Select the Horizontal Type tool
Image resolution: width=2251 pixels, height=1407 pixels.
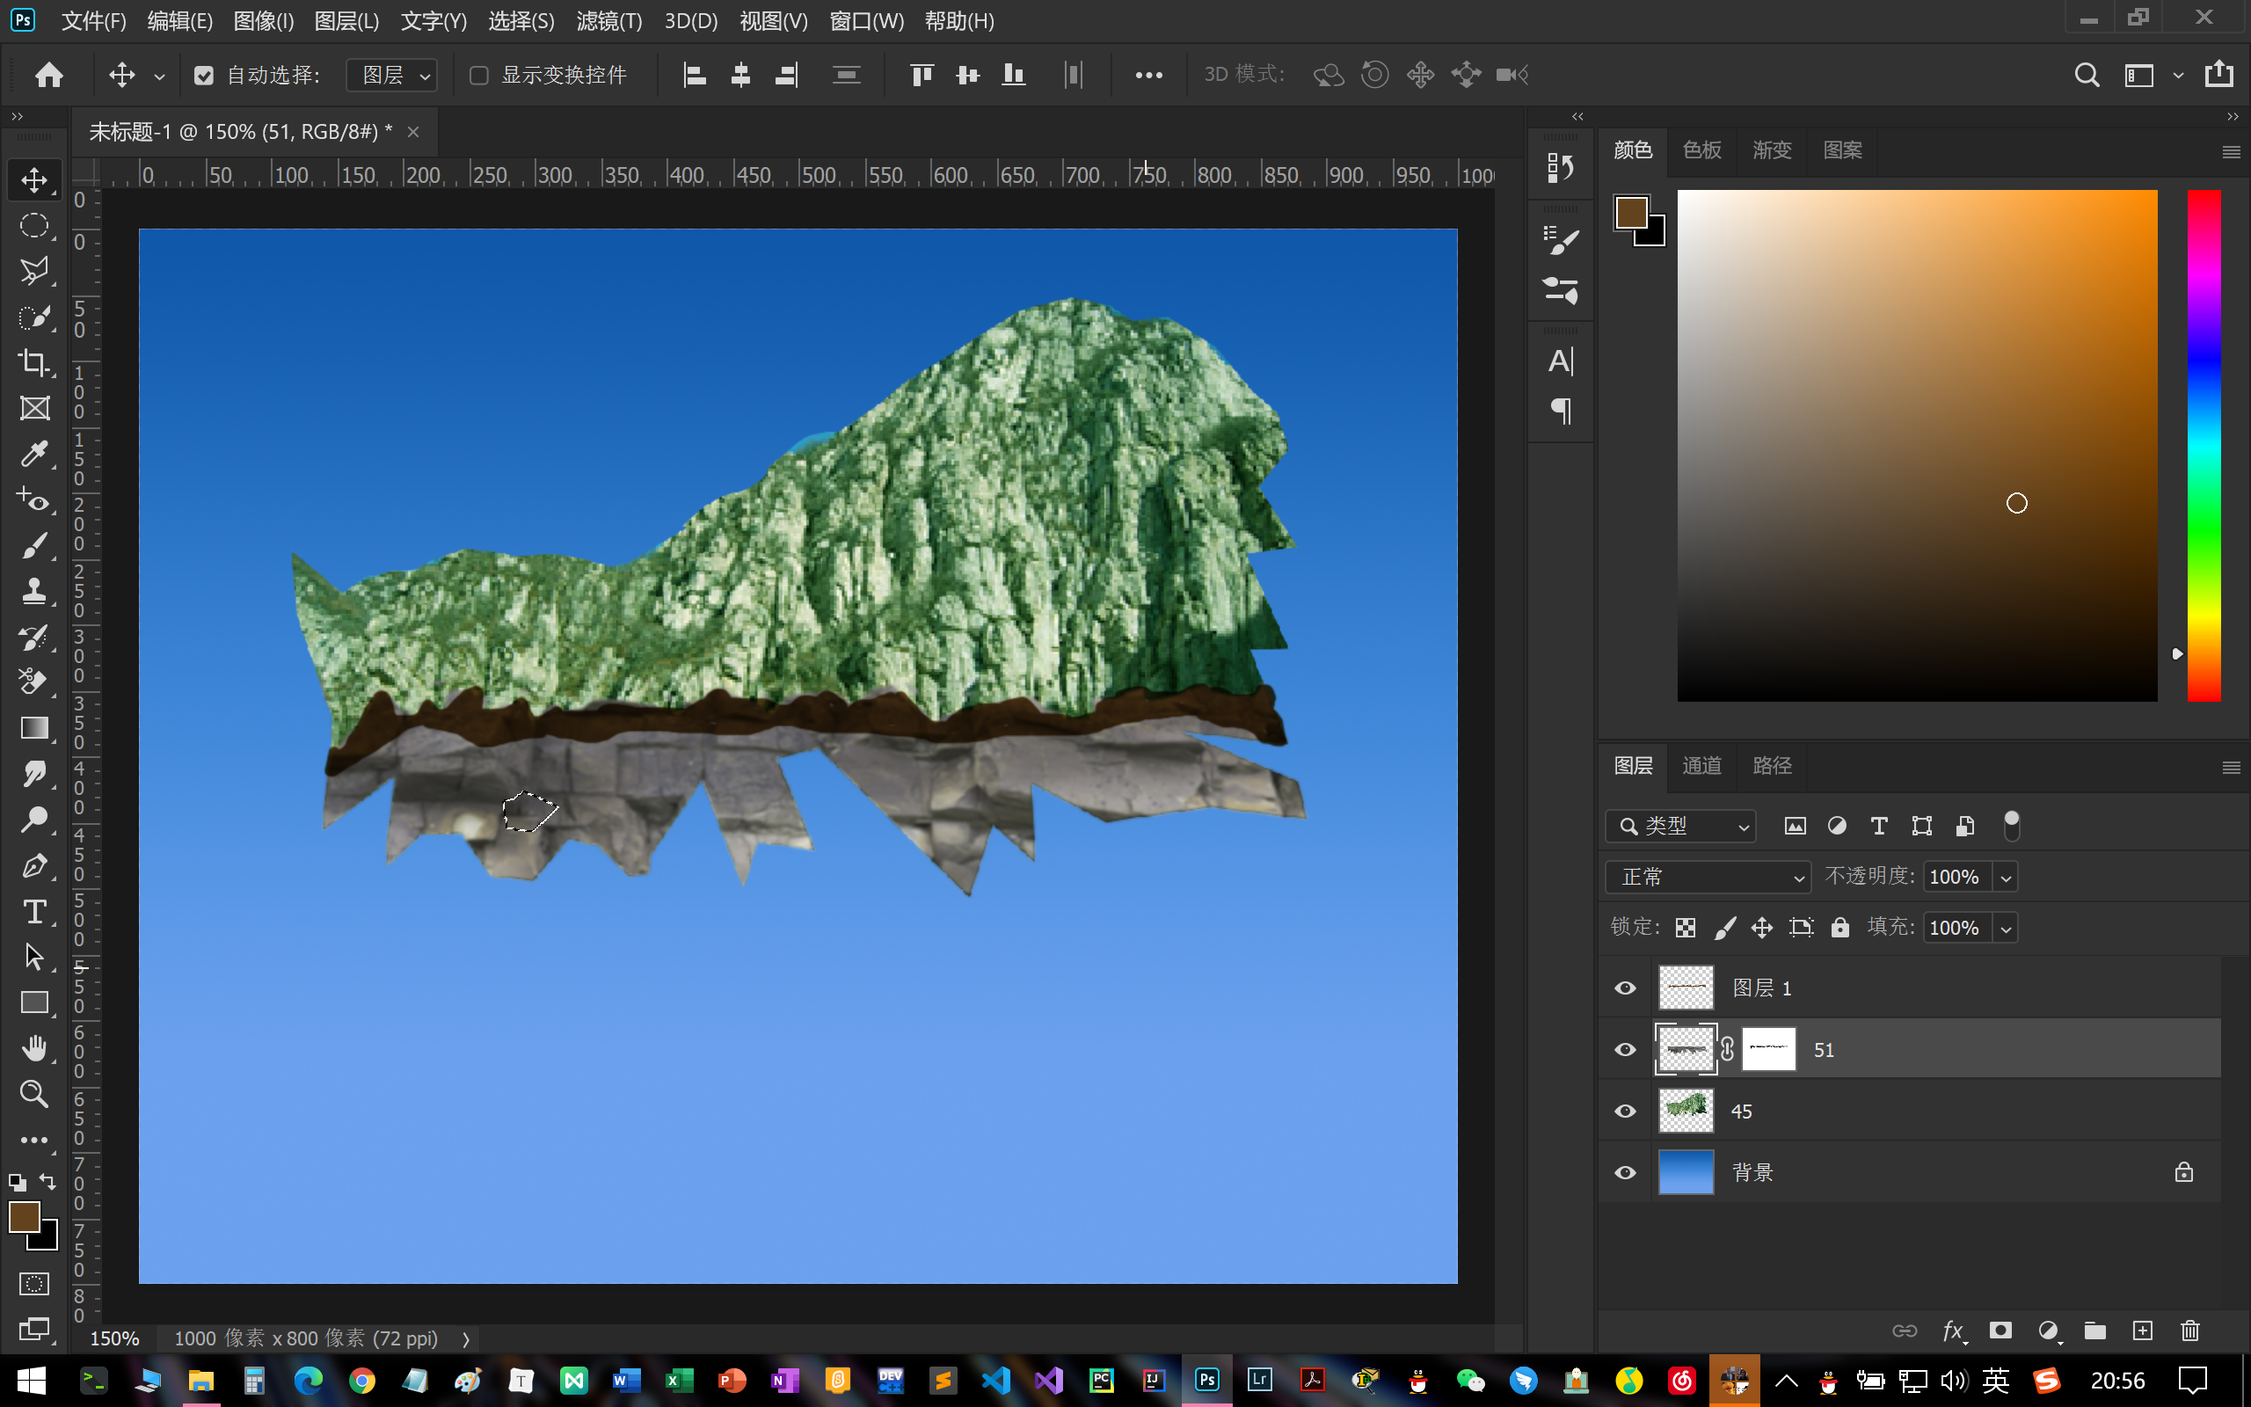[34, 912]
